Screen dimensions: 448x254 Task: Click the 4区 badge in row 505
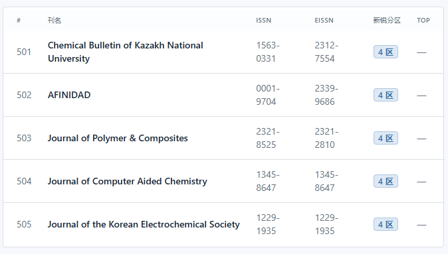click(x=386, y=224)
